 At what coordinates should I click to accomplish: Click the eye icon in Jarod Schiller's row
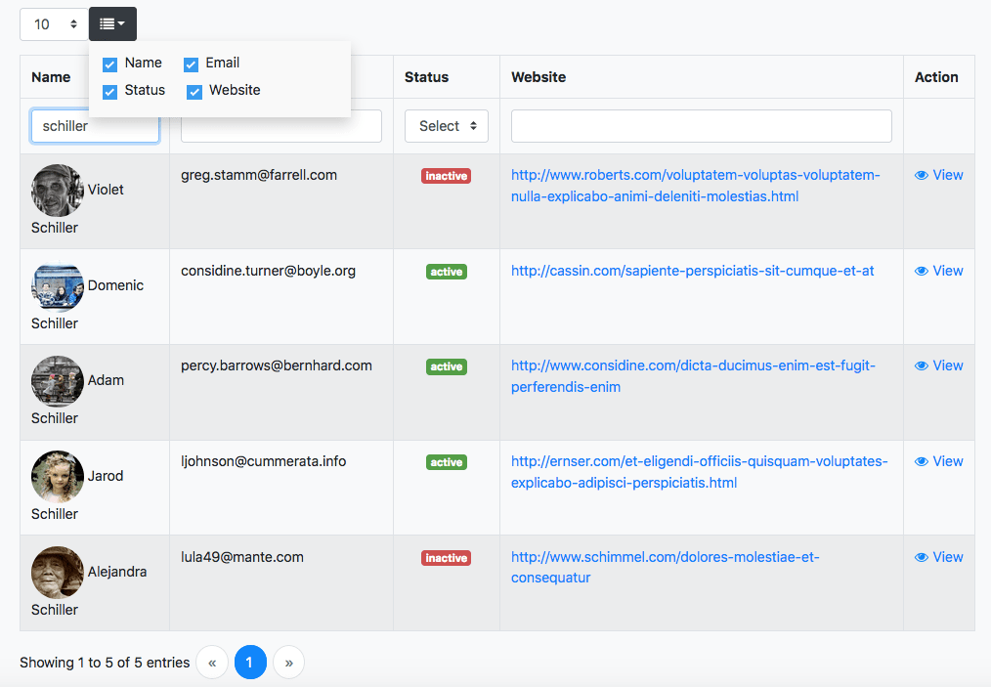point(922,461)
